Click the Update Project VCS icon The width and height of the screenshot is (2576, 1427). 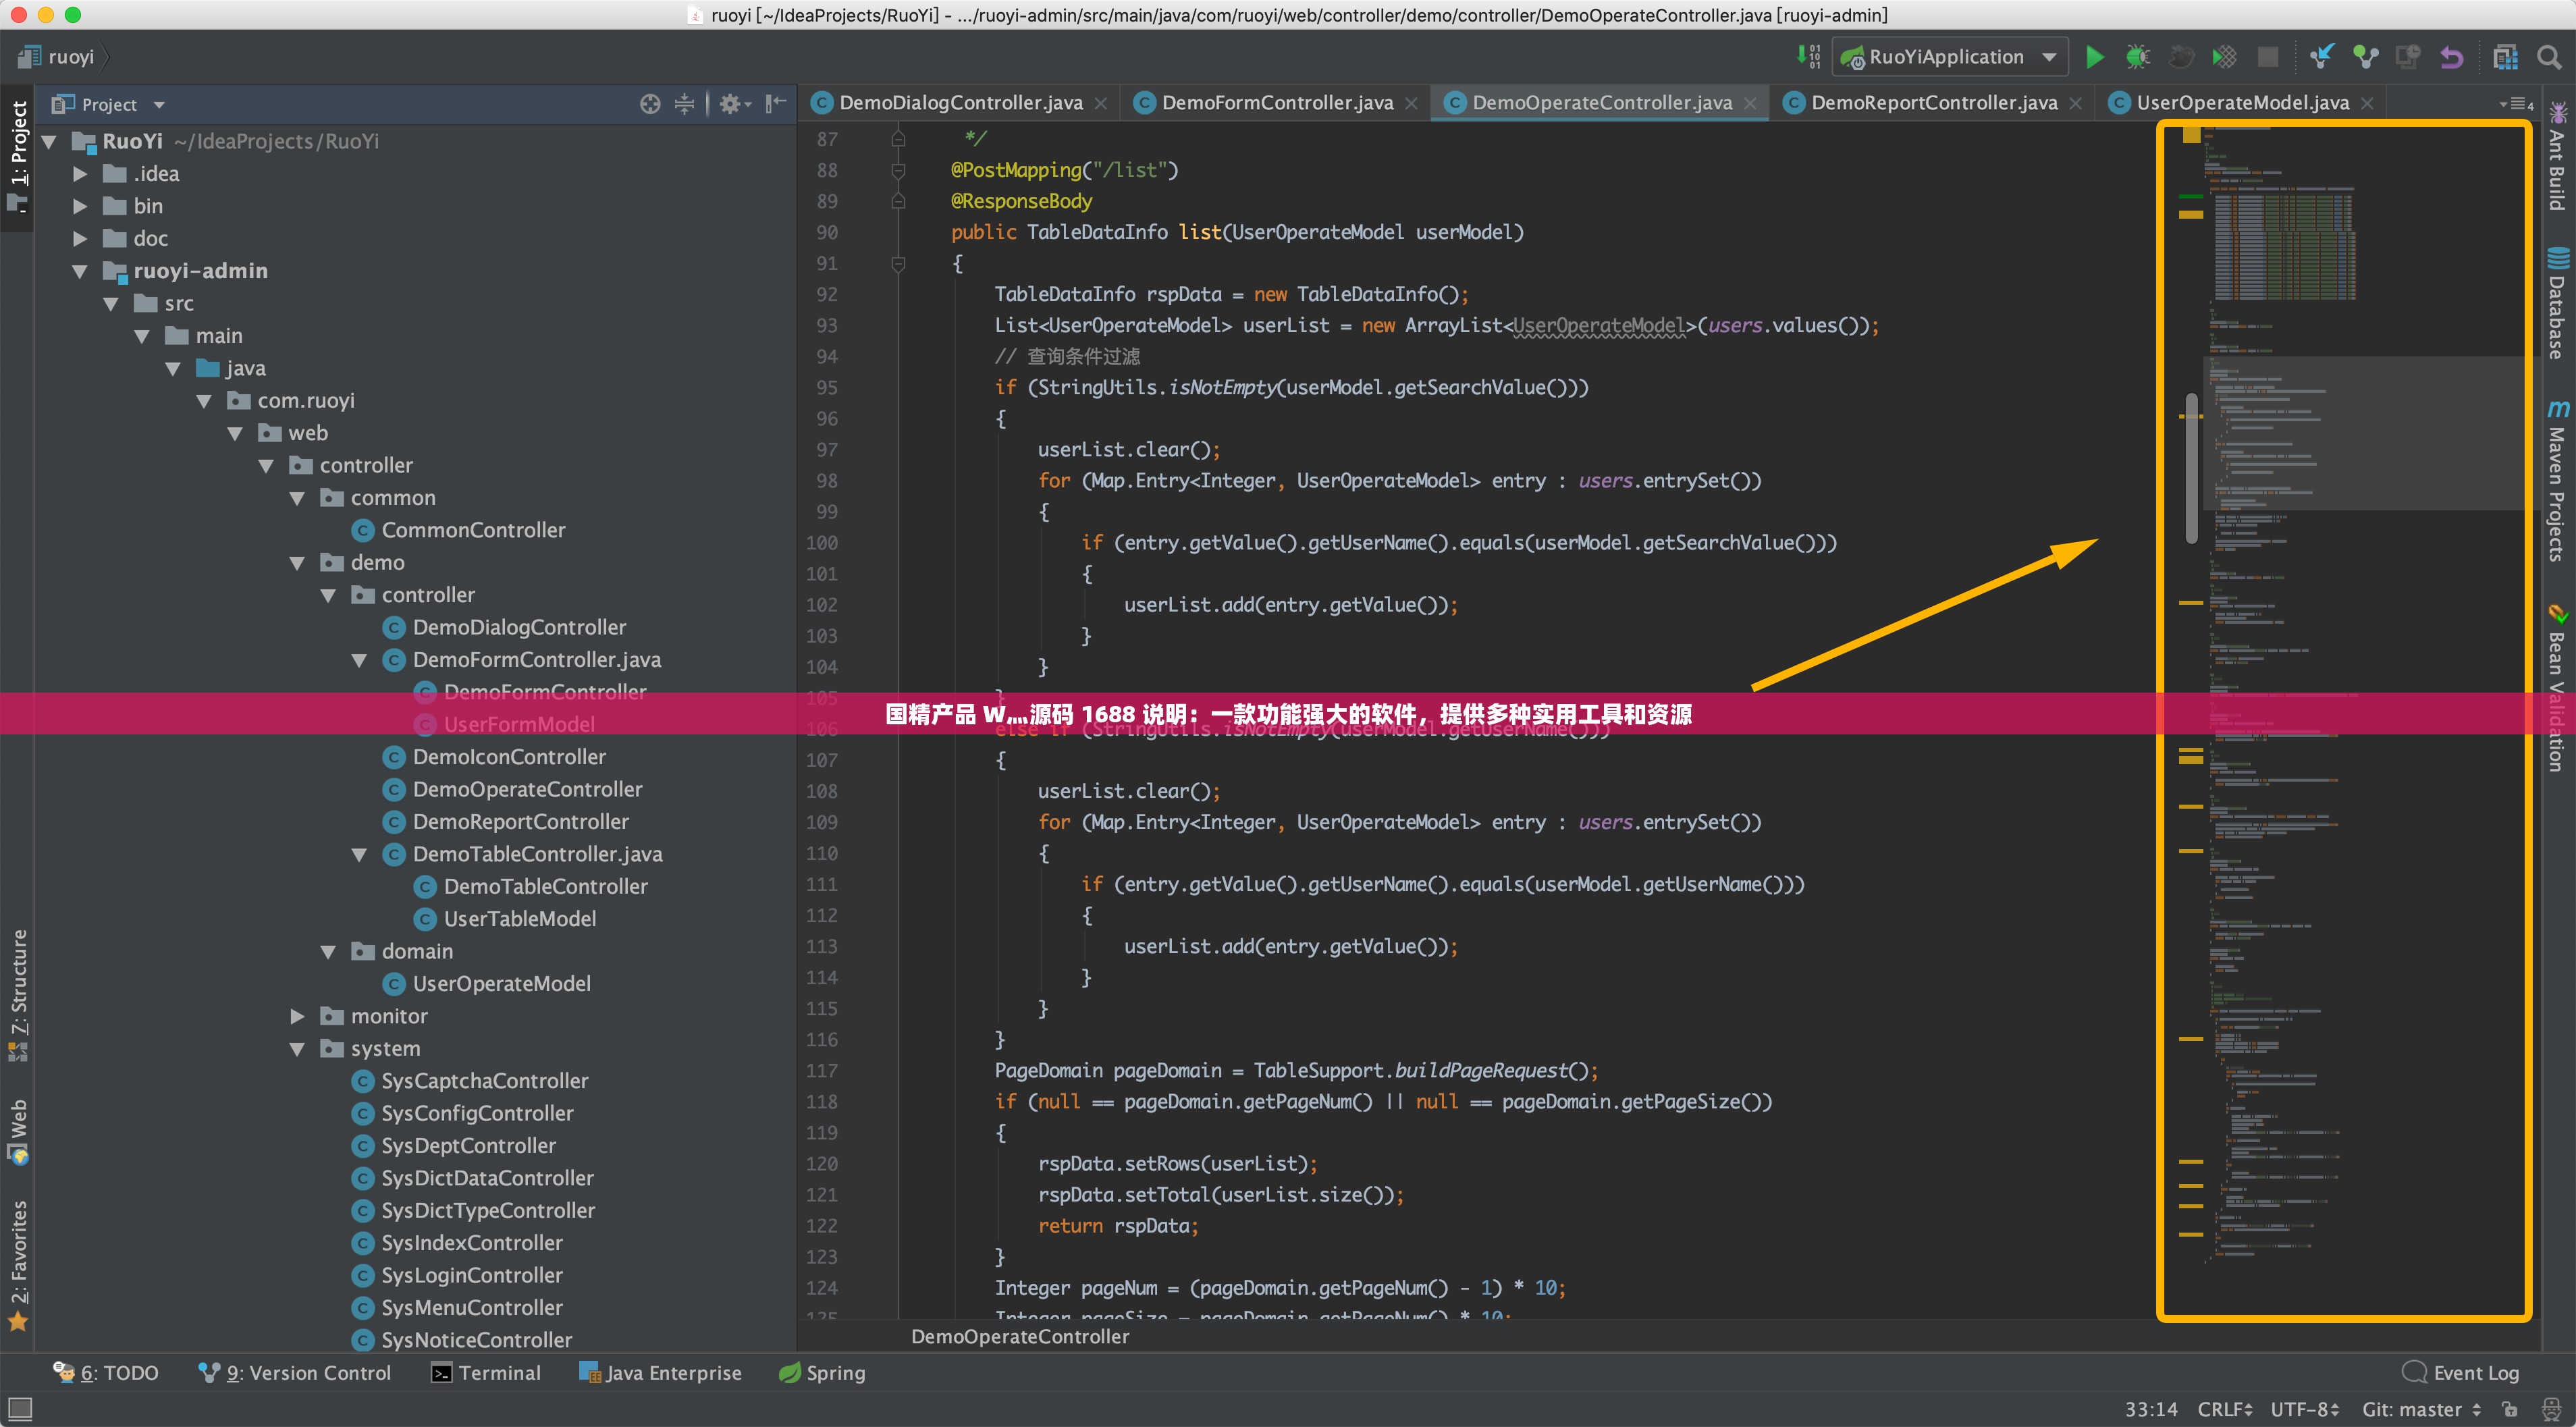(2321, 57)
